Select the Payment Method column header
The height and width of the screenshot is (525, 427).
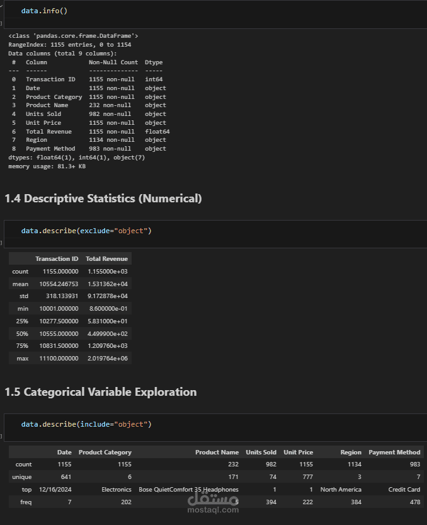point(394,453)
